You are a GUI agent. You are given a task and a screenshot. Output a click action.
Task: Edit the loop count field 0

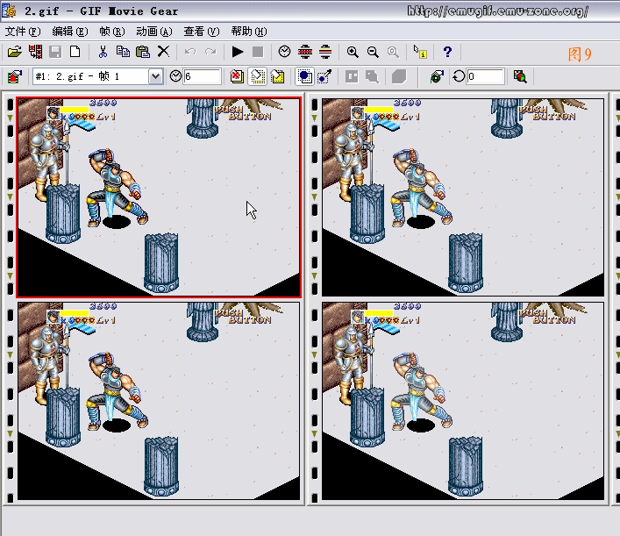click(x=486, y=76)
